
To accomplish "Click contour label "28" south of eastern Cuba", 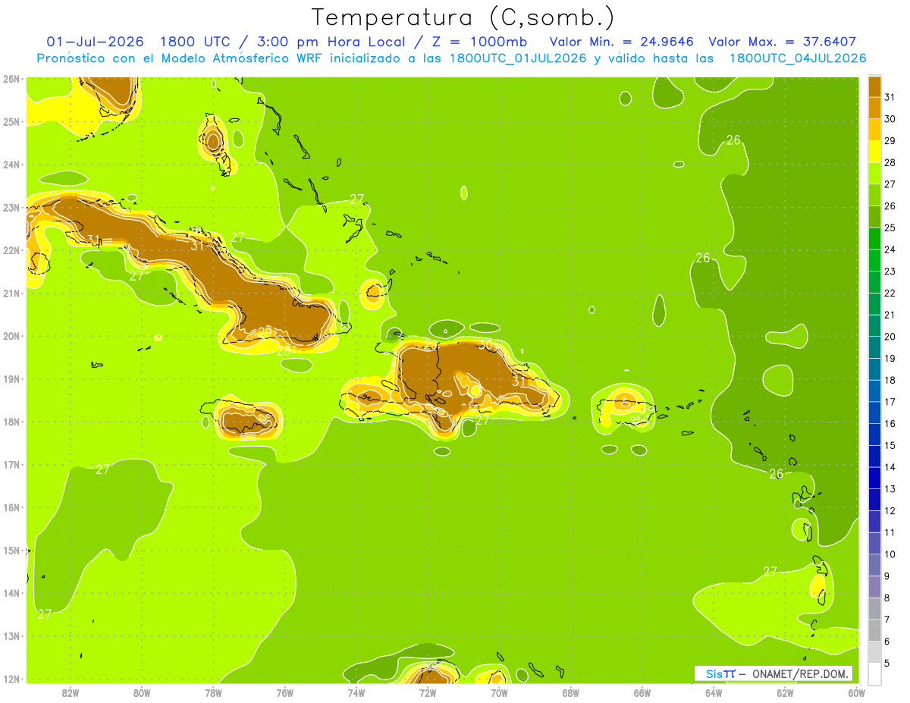I will click(284, 350).
